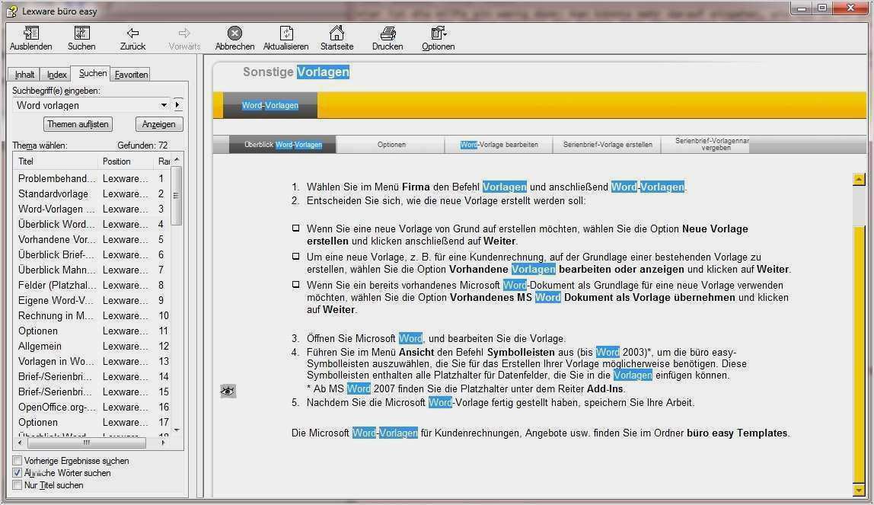Switch to the Index tab

tap(56, 75)
